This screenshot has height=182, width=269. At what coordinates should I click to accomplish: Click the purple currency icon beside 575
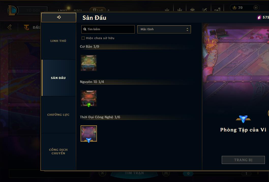pyautogui.click(x=259, y=18)
